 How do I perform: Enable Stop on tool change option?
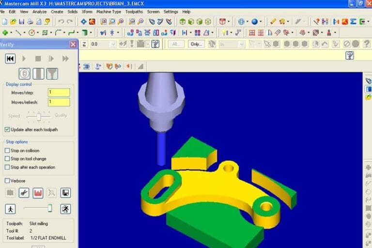click(x=7, y=159)
